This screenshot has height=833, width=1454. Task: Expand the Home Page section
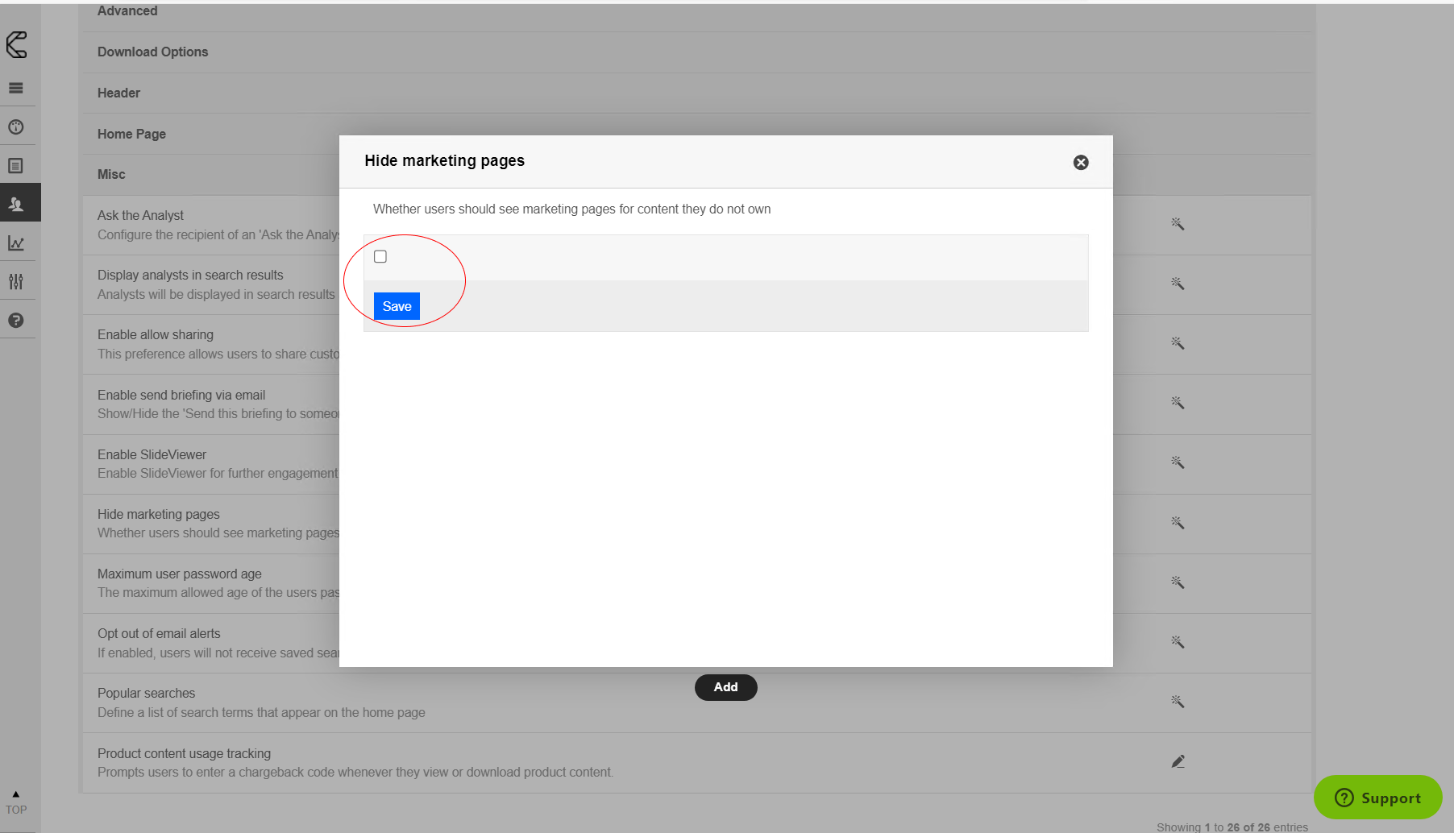tap(132, 135)
